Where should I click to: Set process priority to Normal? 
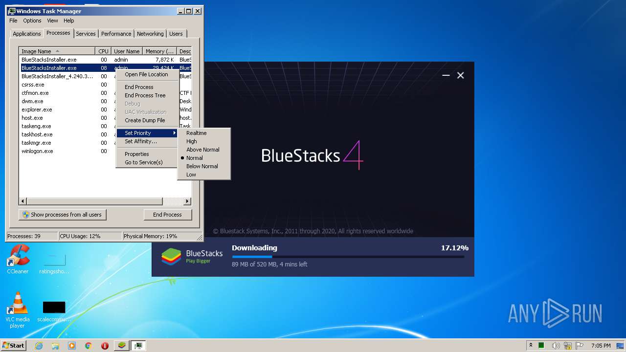pyautogui.click(x=204, y=158)
